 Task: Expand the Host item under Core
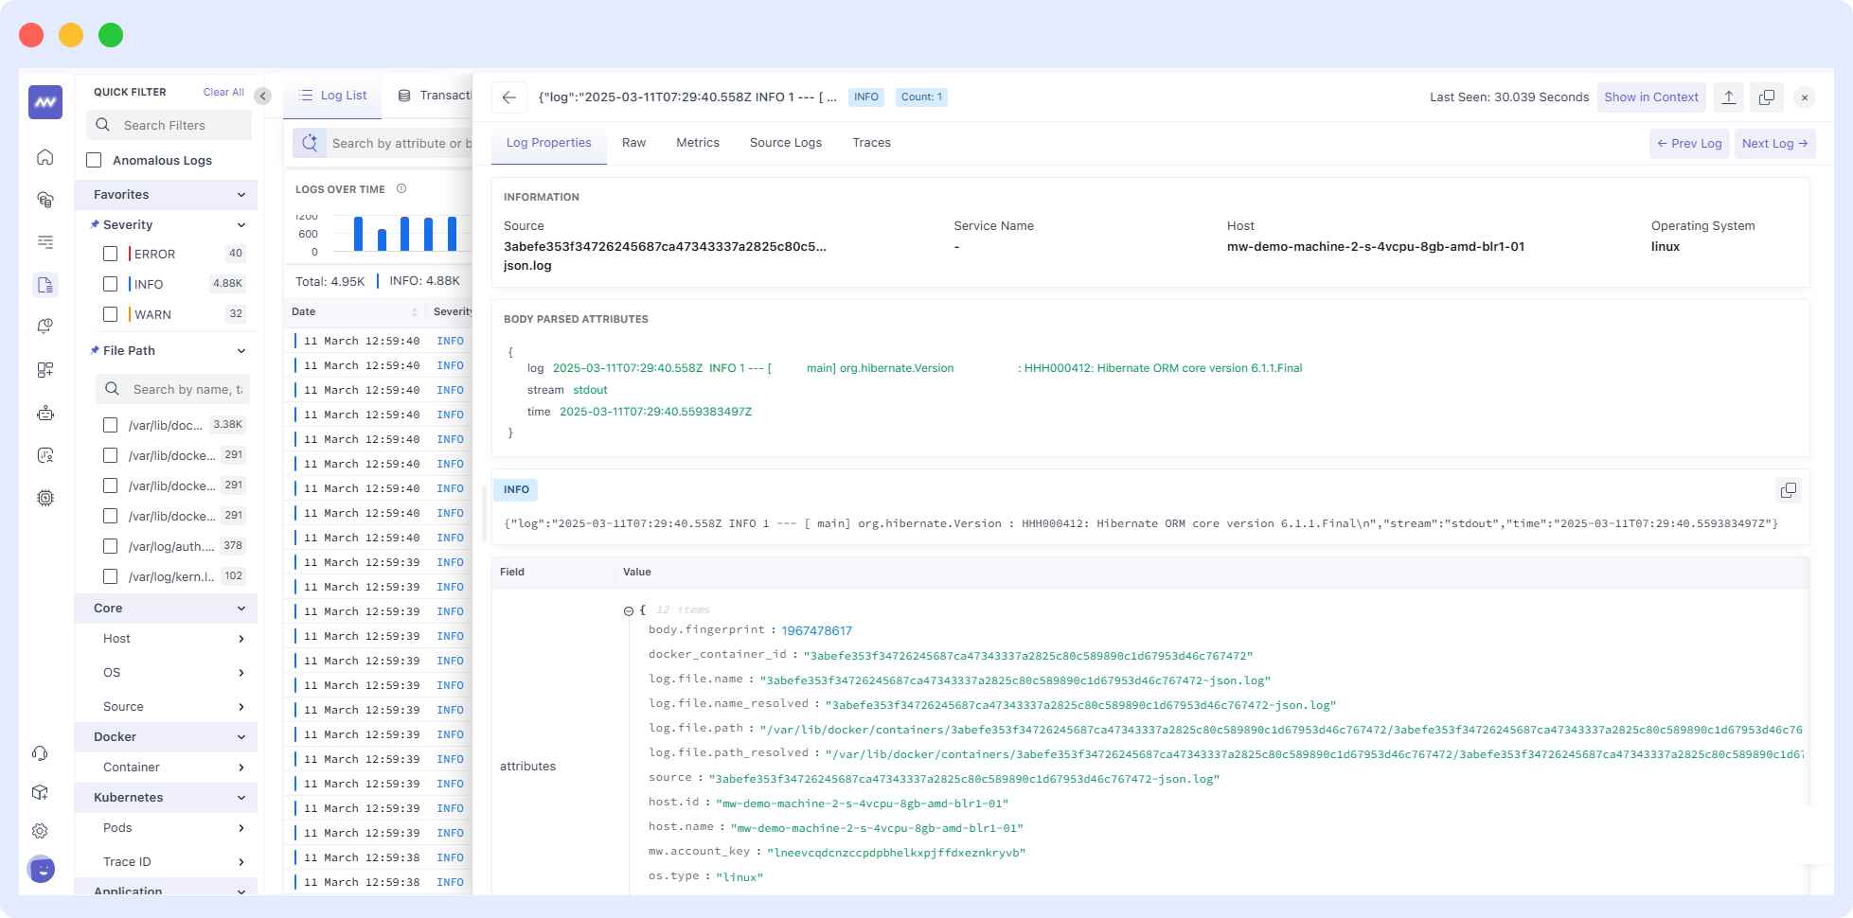(241, 639)
